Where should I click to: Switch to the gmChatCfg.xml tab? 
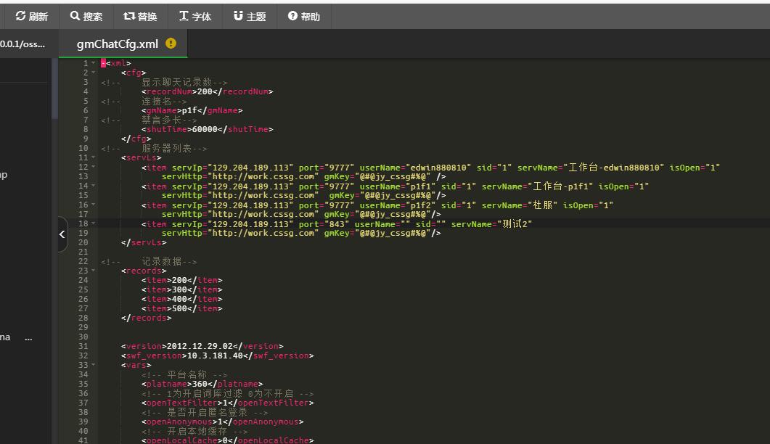point(123,44)
